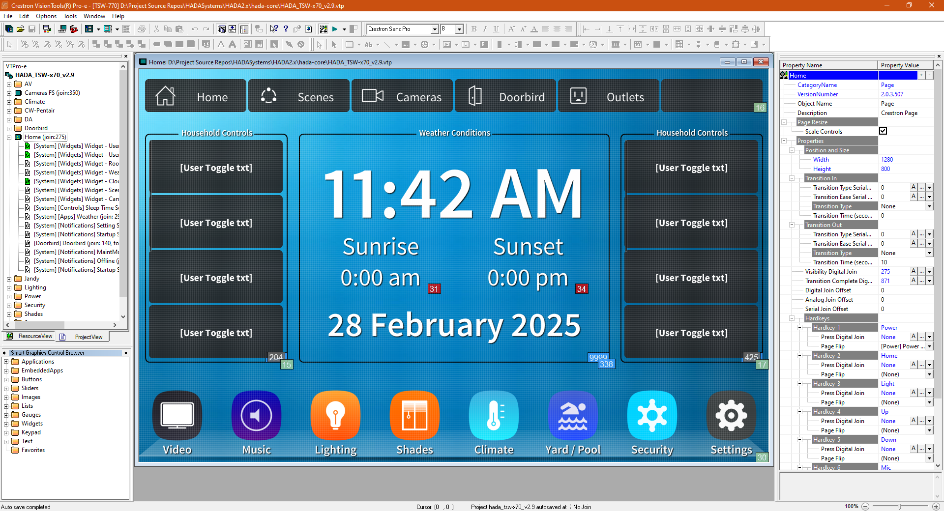
Task: Open the Crestron Sans Pro font dropdown
Action: click(x=435, y=28)
